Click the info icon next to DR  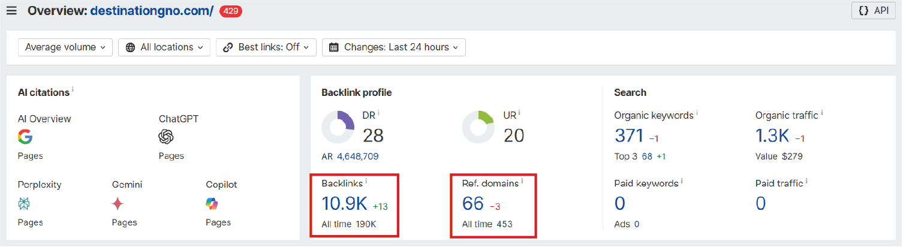379,112
